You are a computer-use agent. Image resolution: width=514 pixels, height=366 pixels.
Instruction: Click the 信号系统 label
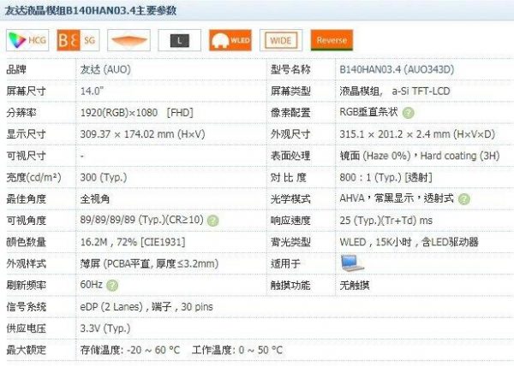(27, 307)
